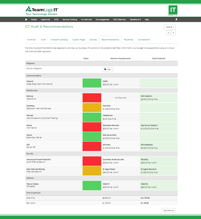201x219 pixels.
Task: Switch to the Roadmap tab
Action: tap(128, 40)
